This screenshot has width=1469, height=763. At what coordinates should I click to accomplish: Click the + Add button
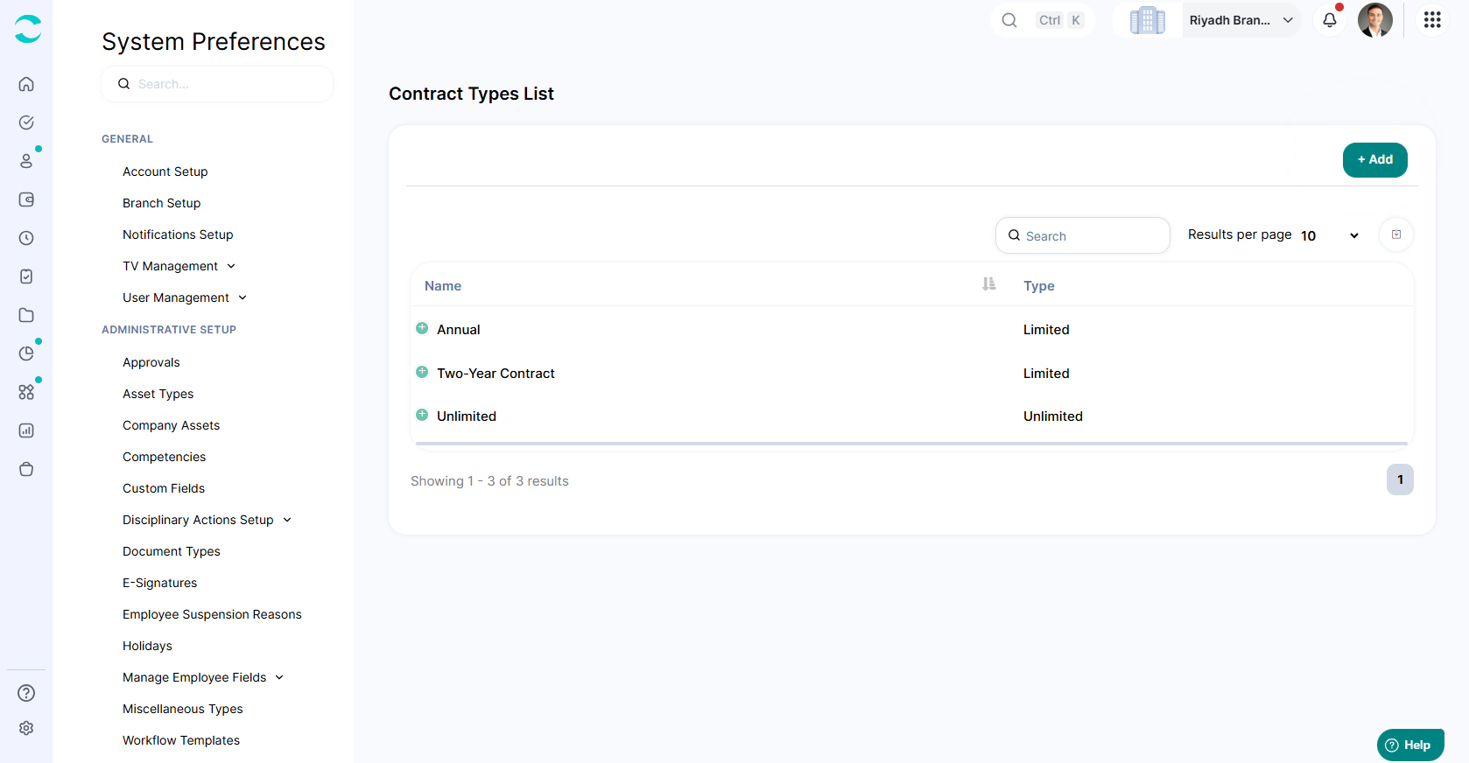tap(1374, 160)
